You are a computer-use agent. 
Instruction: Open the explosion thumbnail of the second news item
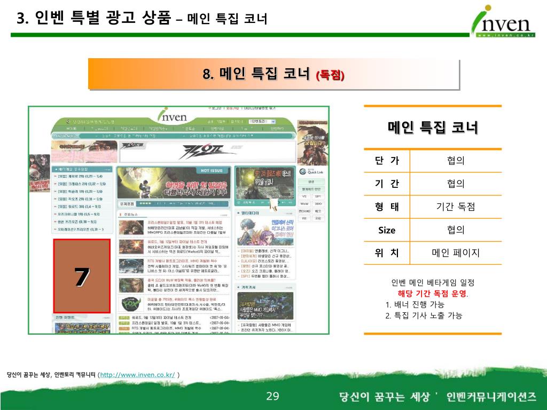pos(131,246)
